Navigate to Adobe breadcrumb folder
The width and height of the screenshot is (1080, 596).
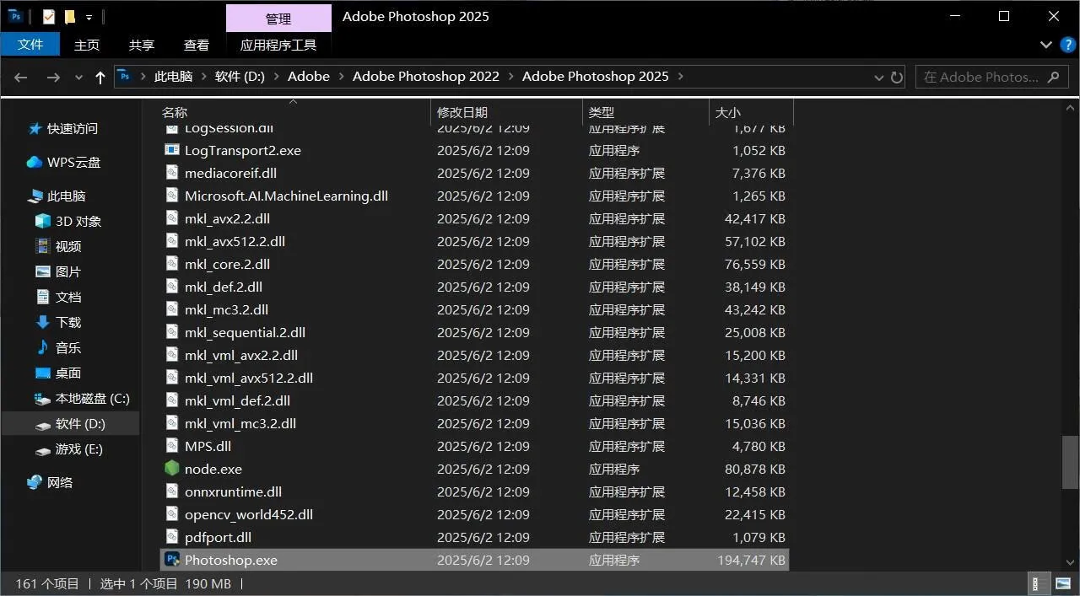pyautogui.click(x=309, y=77)
